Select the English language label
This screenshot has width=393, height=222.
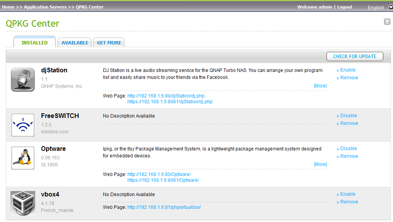point(376,7)
